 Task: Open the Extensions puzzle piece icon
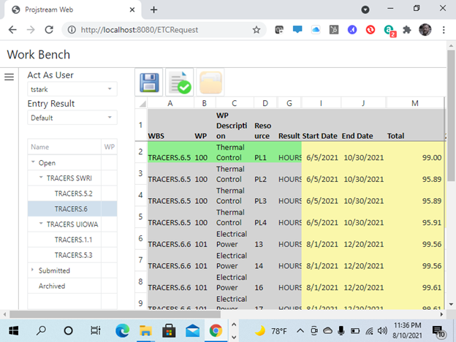point(406,30)
